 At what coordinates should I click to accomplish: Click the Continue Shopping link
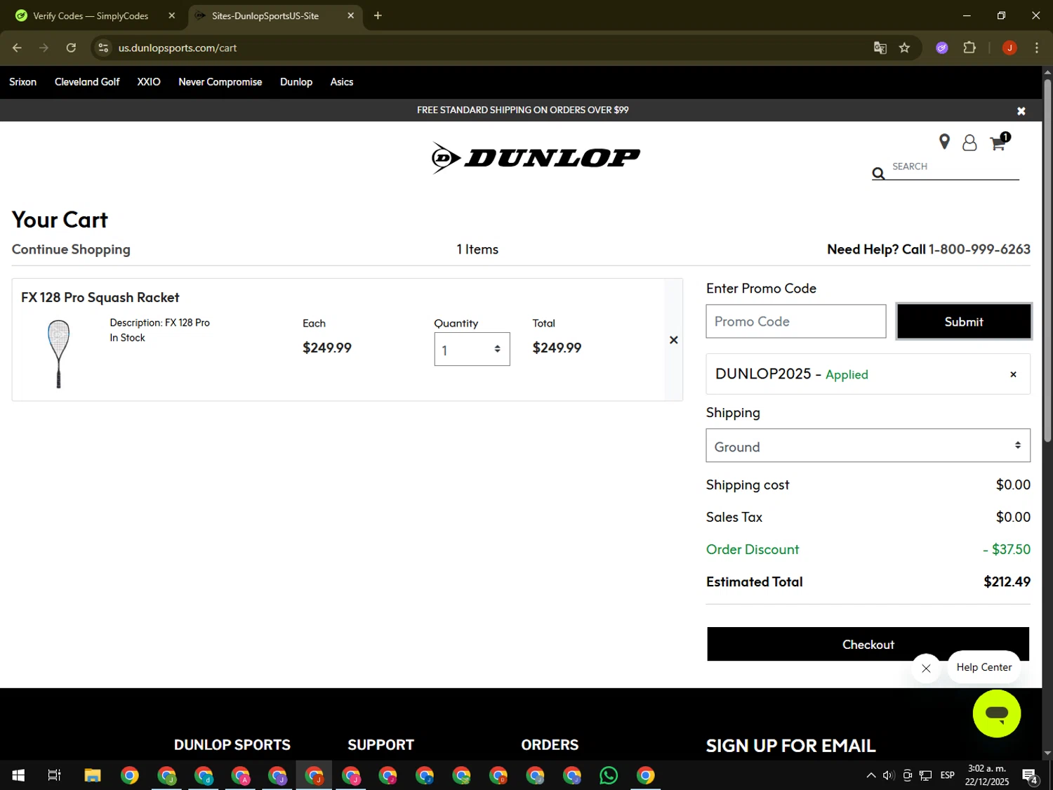pyautogui.click(x=71, y=249)
